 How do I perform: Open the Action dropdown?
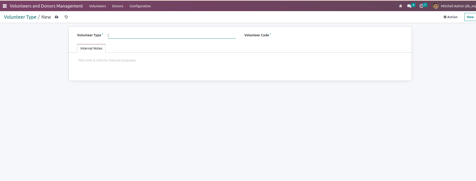coord(450,17)
